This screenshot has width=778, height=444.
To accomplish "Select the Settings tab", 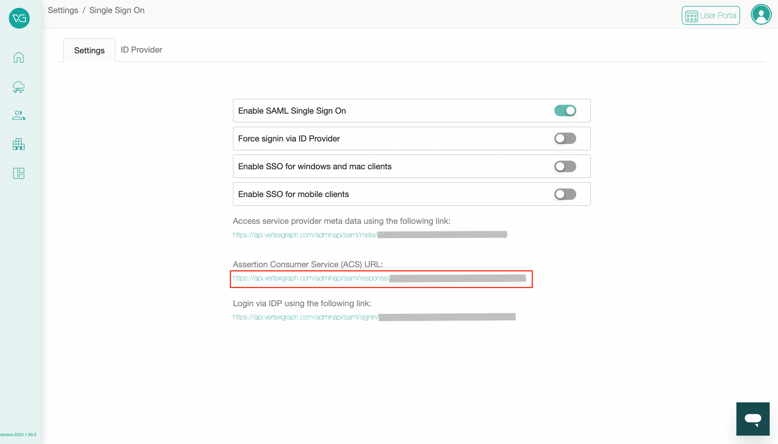I will point(89,50).
